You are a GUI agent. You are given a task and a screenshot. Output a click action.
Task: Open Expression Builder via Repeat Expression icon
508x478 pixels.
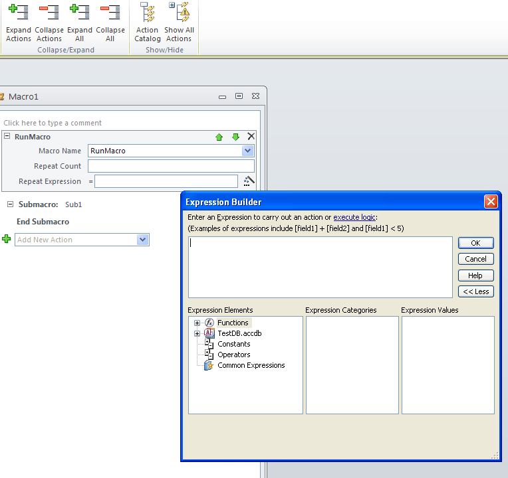tap(249, 181)
